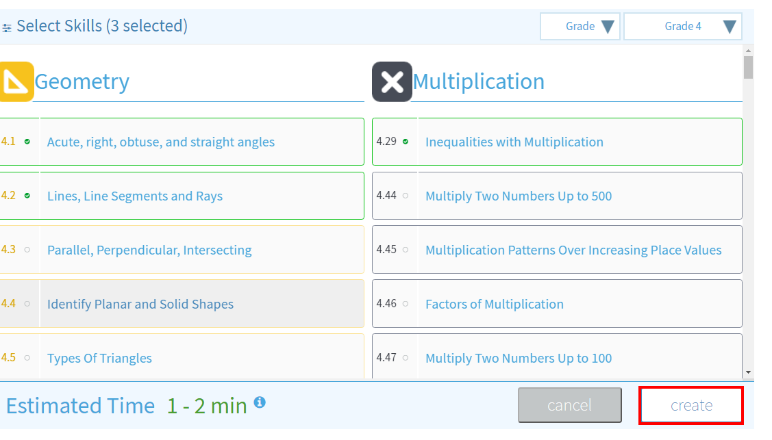This screenshot has height=440, width=772.
Task: Click the skills list scrollbar thumb
Action: pos(748,67)
